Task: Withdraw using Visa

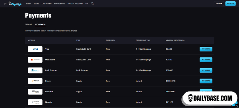Action: 206,49
